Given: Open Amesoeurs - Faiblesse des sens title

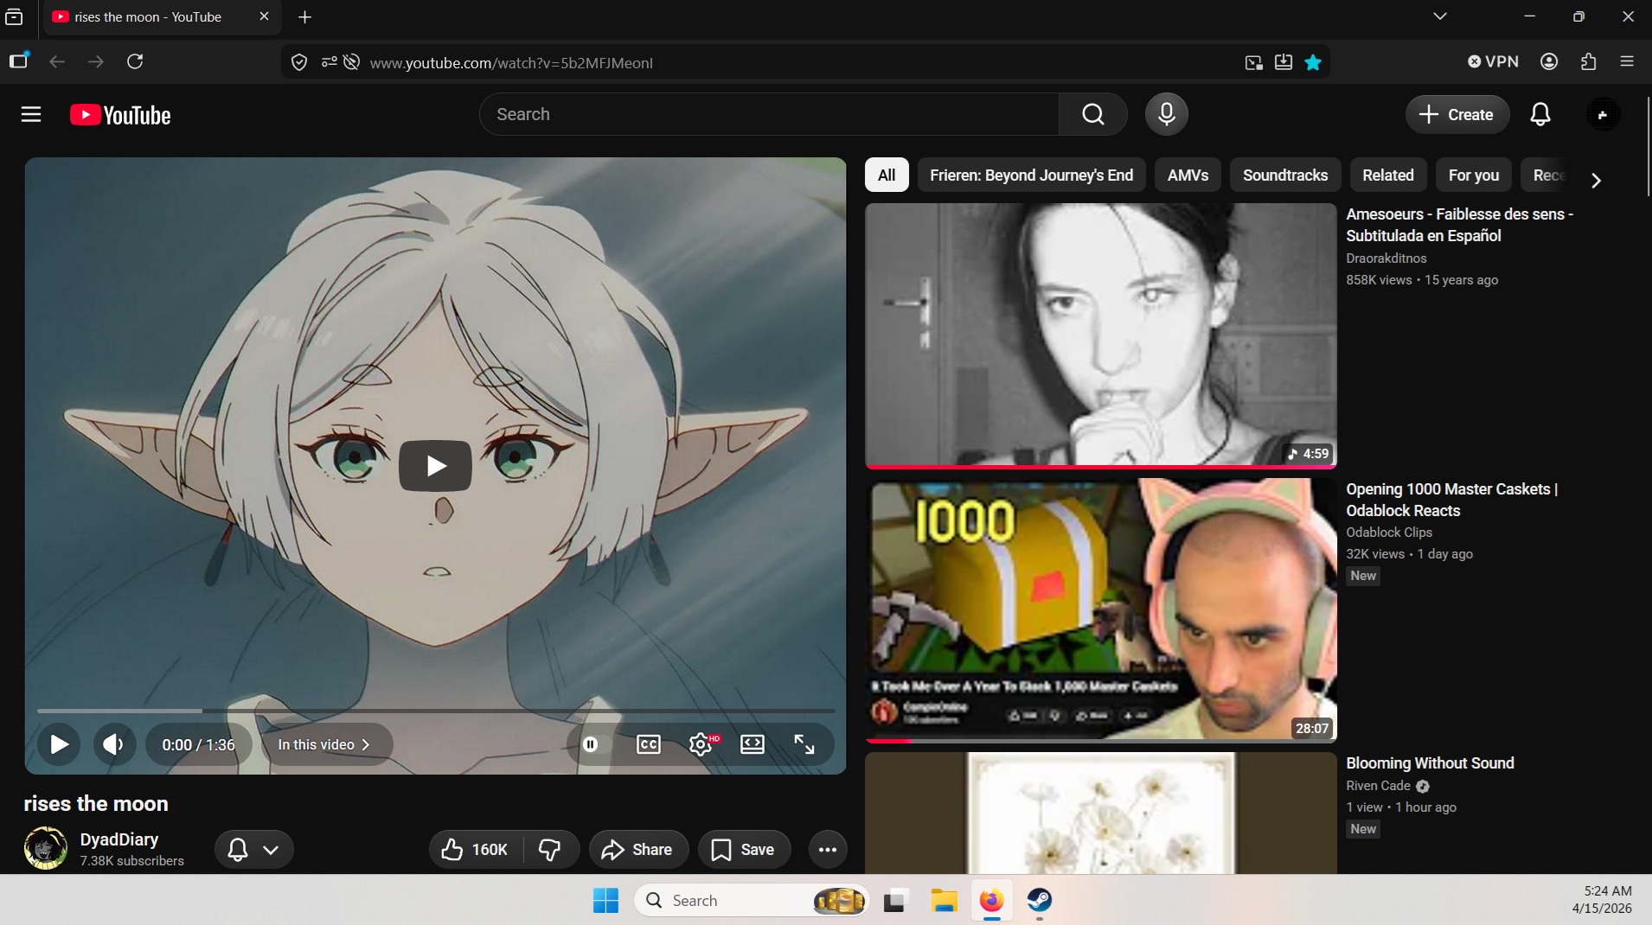Looking at the screenshot, I should (x=1460, y=225).
